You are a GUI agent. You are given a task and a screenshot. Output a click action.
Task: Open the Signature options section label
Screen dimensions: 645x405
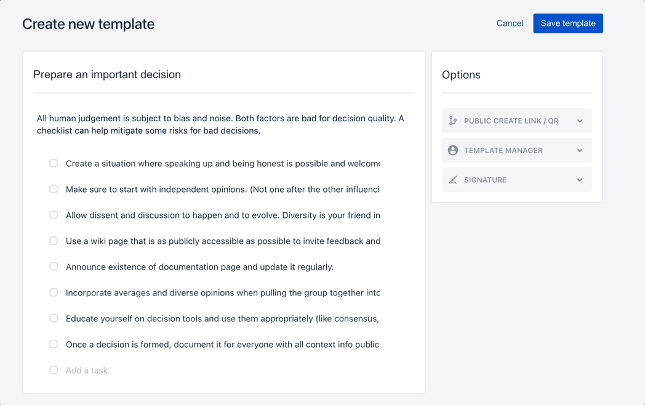coord(486,180)
